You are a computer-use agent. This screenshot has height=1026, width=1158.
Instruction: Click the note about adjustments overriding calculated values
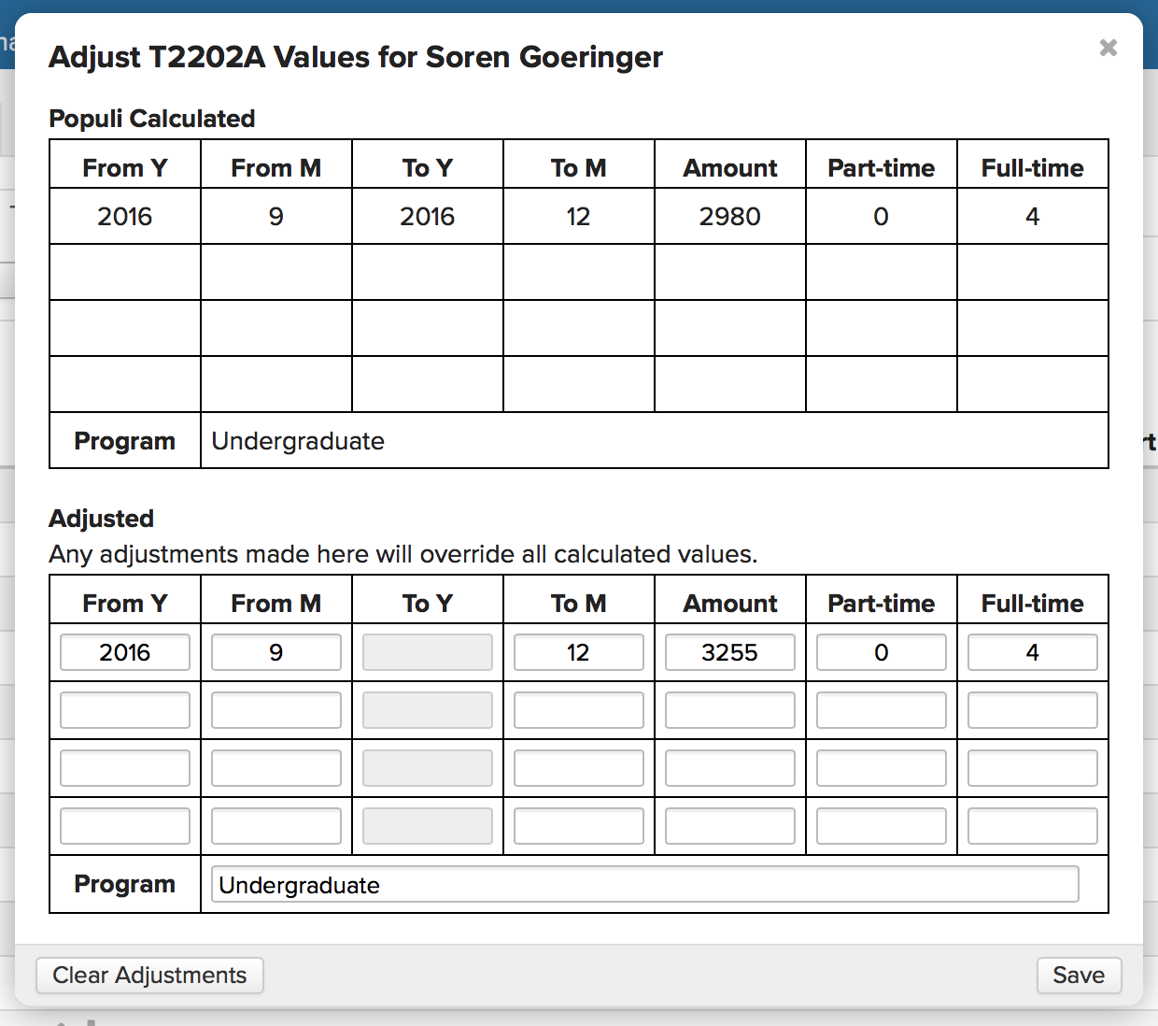click(403, 554)
